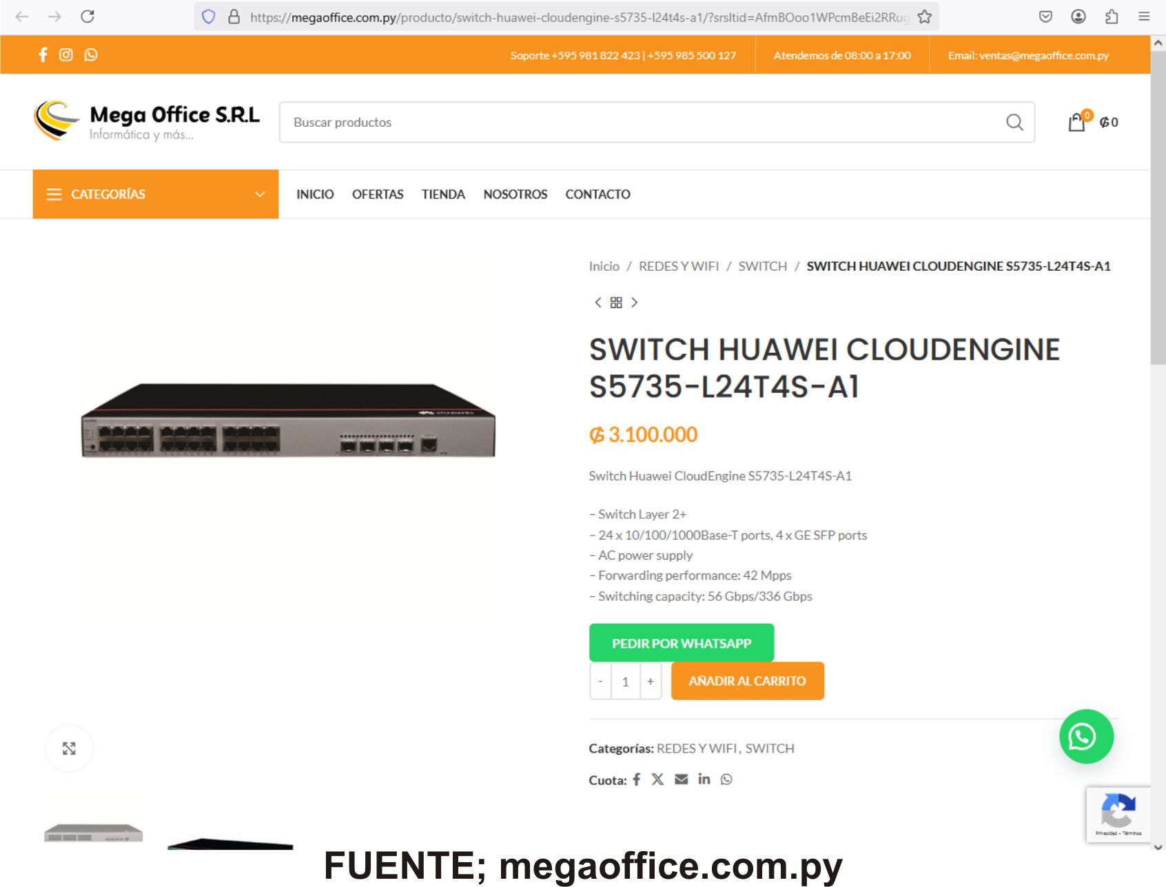
Task: Share product via LinkedIn icon
Action: pyautogui.click(x=704, y=779)
